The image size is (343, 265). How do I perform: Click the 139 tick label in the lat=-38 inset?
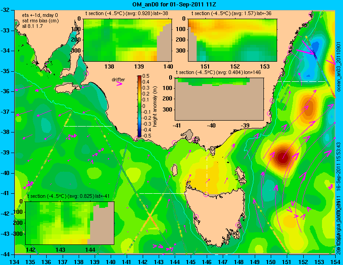[x=139, y=66]
